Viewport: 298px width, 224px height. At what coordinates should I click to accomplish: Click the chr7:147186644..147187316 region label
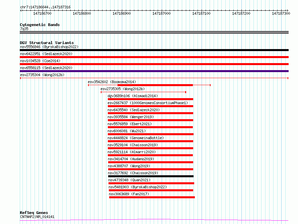pos(45,7)
